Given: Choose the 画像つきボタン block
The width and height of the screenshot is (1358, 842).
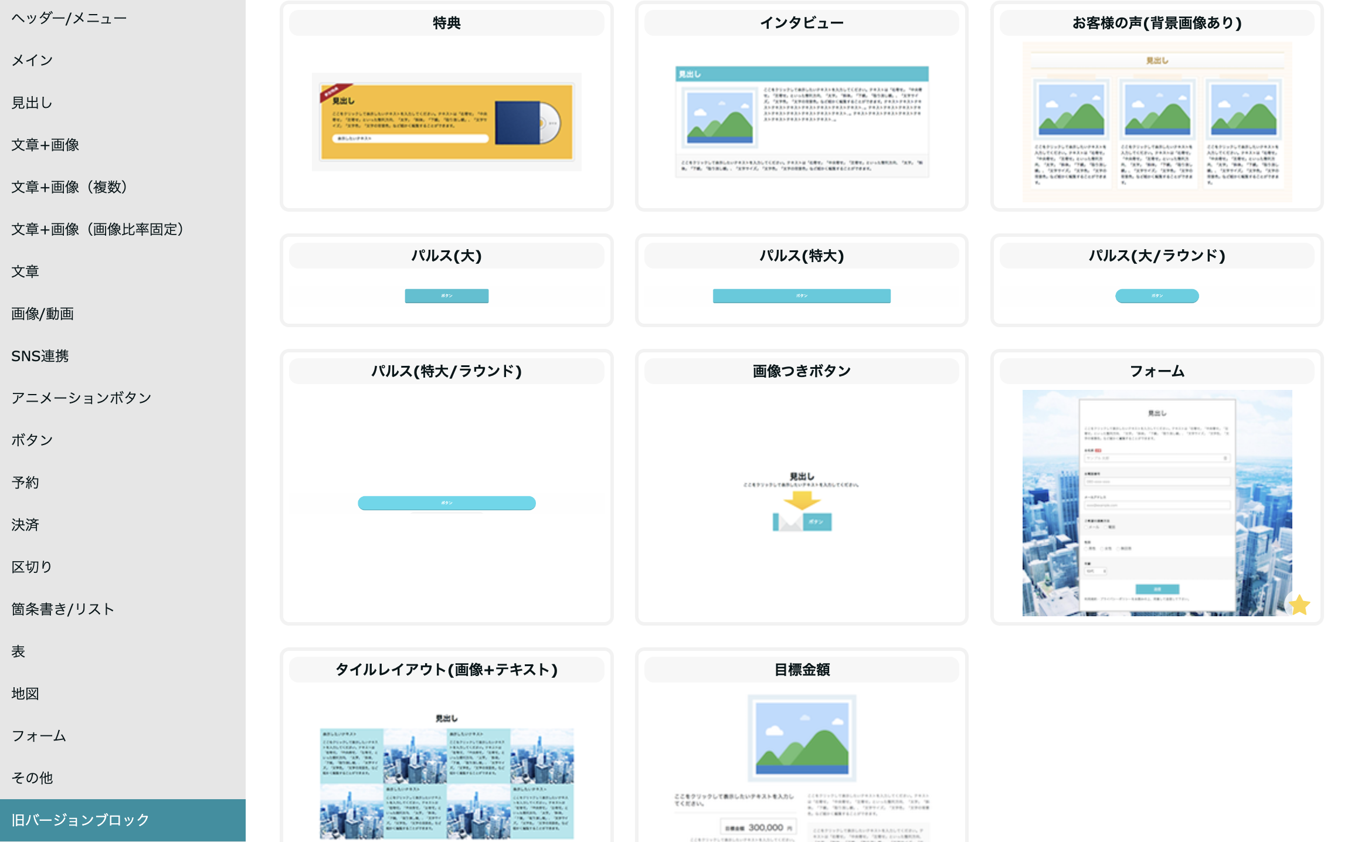Looking at the screenshot, I should (x=802, y=502).
